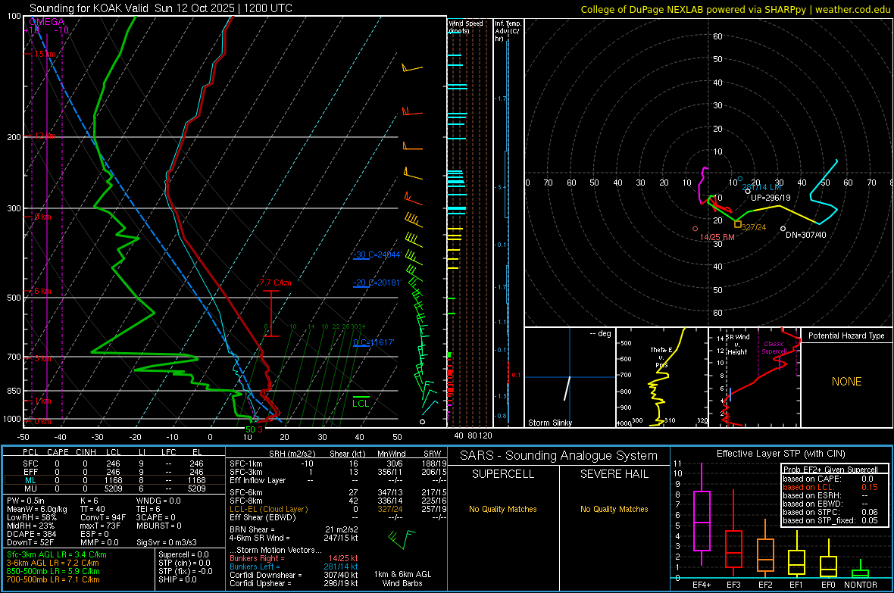Click the Bunkers right-mover circle on the hodograph
The width and height of the screenshot is (894, 593).
pos(695,229)
